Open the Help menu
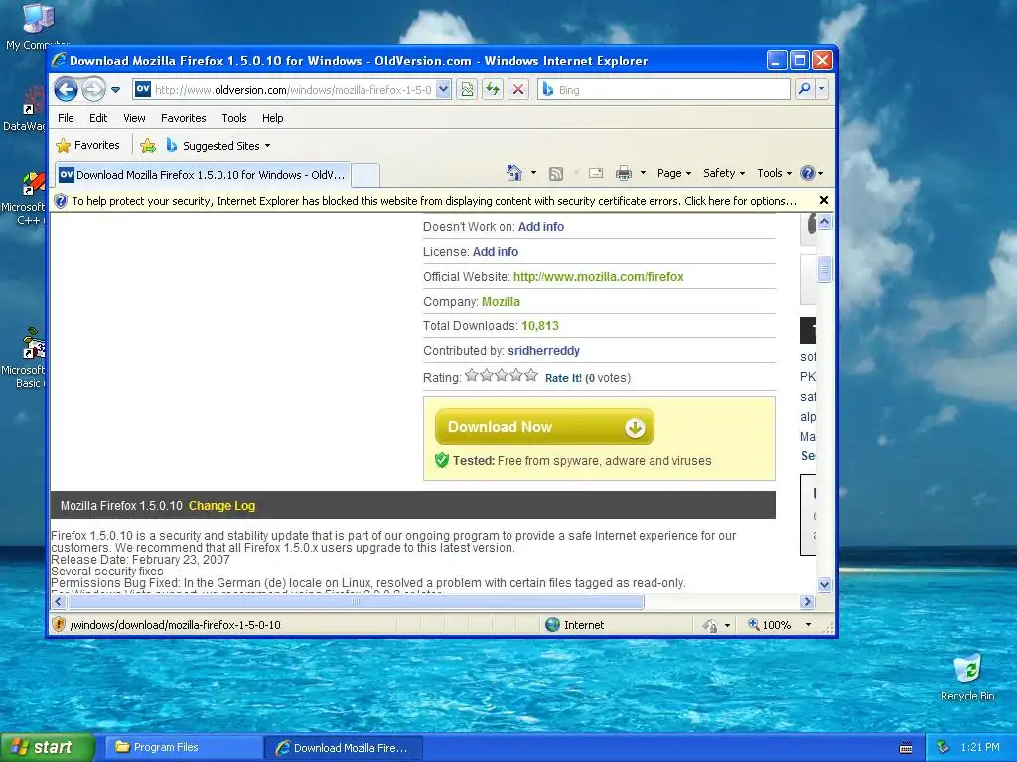Image resolution: width=1017 pixels, height=762 pixels. (272, 118)
